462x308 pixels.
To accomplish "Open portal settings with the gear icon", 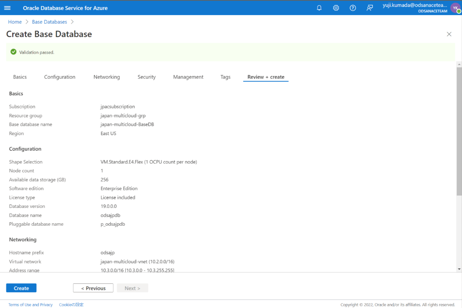I will pos(336,8).
